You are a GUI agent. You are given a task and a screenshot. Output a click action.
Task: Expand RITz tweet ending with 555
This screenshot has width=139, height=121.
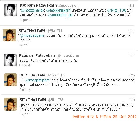pyautogui.click(x=24, y=45)
